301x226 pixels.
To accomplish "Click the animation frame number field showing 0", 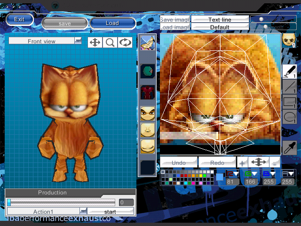I will coord(127,202).
